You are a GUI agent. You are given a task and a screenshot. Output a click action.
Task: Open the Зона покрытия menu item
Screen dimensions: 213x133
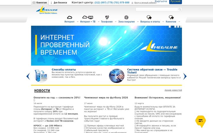coord(126,22)
